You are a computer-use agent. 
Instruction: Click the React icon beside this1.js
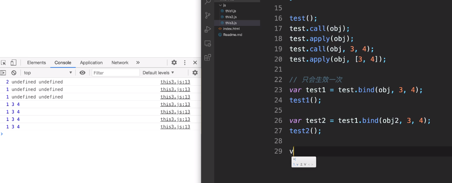(222, 11)
